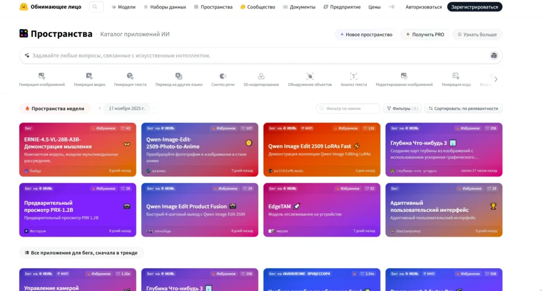Click the random dice icon in search bar
The image size is (542, 291).
tap(494, 55)
